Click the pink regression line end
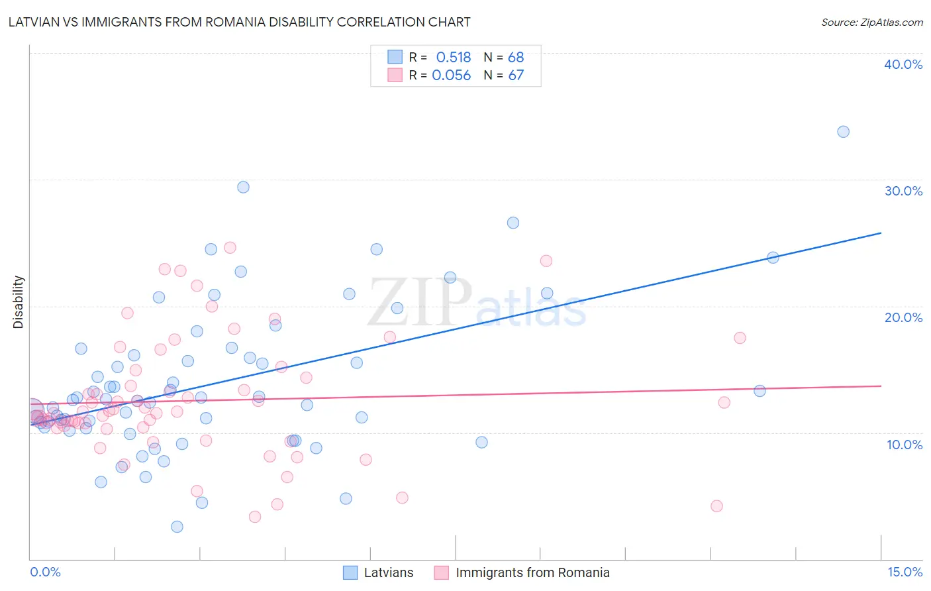The height and width of the screenshot is (591, 931). click(881, 386)
